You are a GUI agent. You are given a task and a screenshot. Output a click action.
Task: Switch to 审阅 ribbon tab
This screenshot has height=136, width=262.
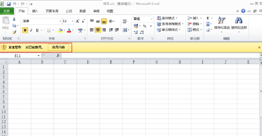pyautogui.click(x=96, y=11)
